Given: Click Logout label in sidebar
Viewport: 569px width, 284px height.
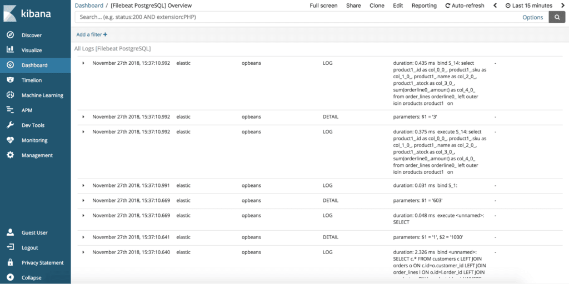Looking at the screenshot, I should click(30, 248).
